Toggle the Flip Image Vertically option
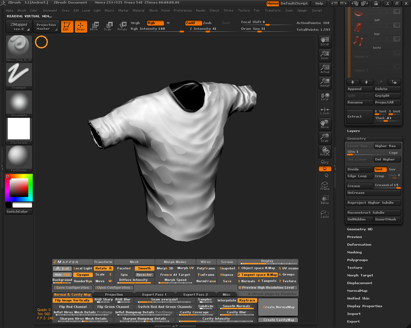 click(72, 300)
